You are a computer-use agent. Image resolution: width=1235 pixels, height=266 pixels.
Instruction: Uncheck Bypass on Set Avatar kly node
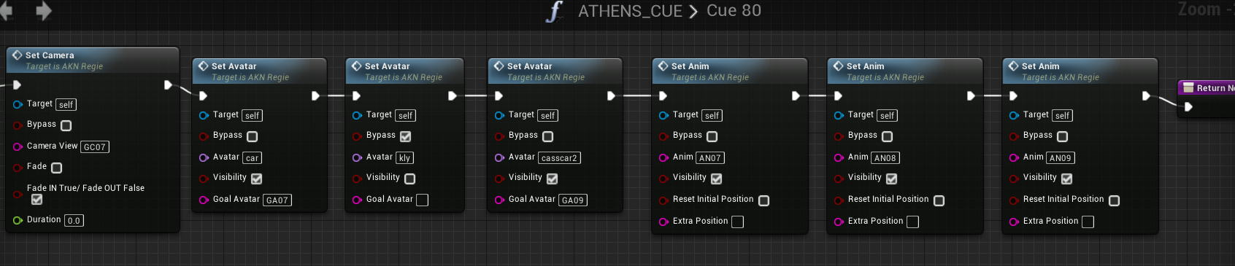tap(405, 136)
